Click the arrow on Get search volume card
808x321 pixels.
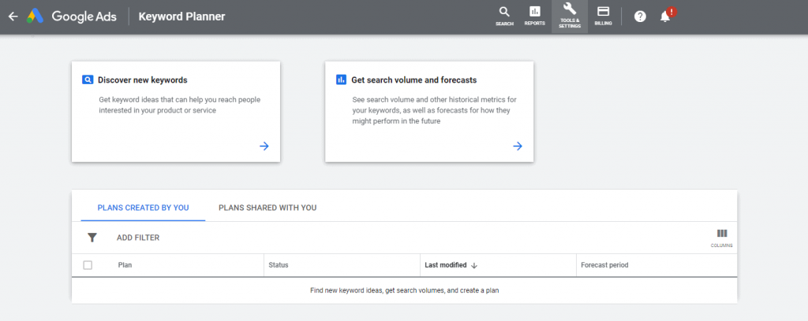point(518,146)
